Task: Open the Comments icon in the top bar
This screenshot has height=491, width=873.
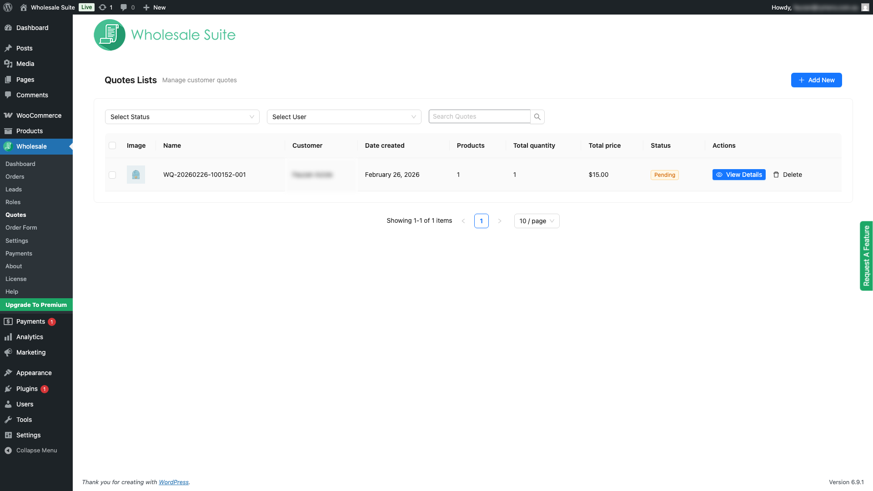Action: 124,7
